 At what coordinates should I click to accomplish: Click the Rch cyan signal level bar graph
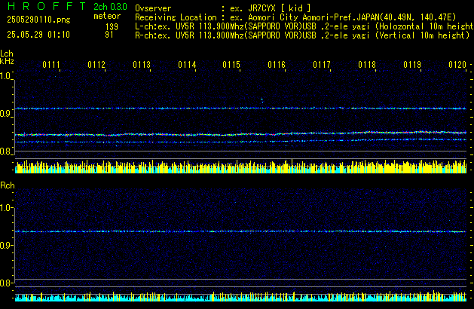[x=240, y=297]
